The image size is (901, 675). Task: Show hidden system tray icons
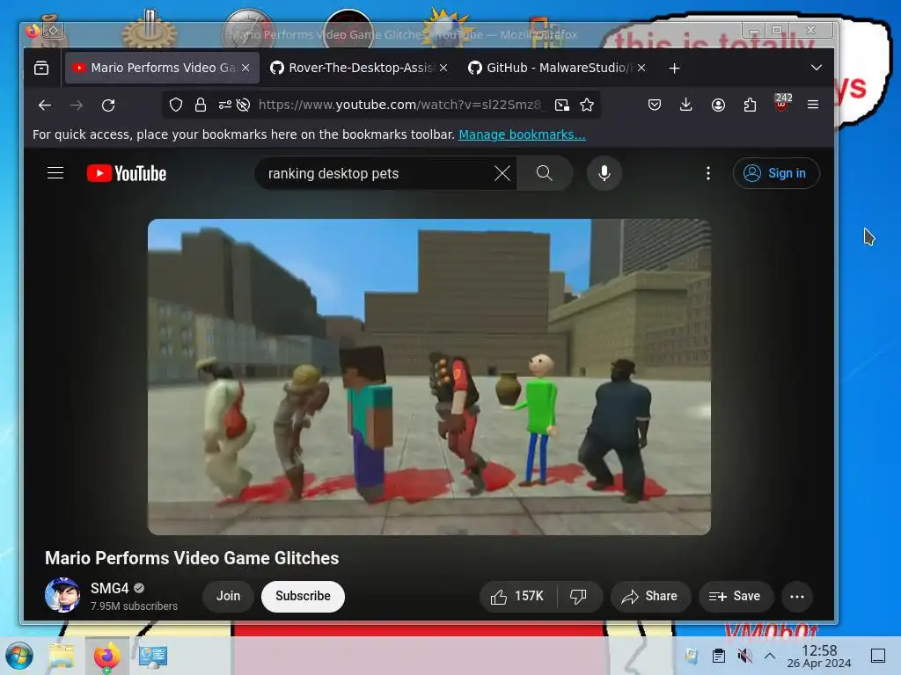769,656
